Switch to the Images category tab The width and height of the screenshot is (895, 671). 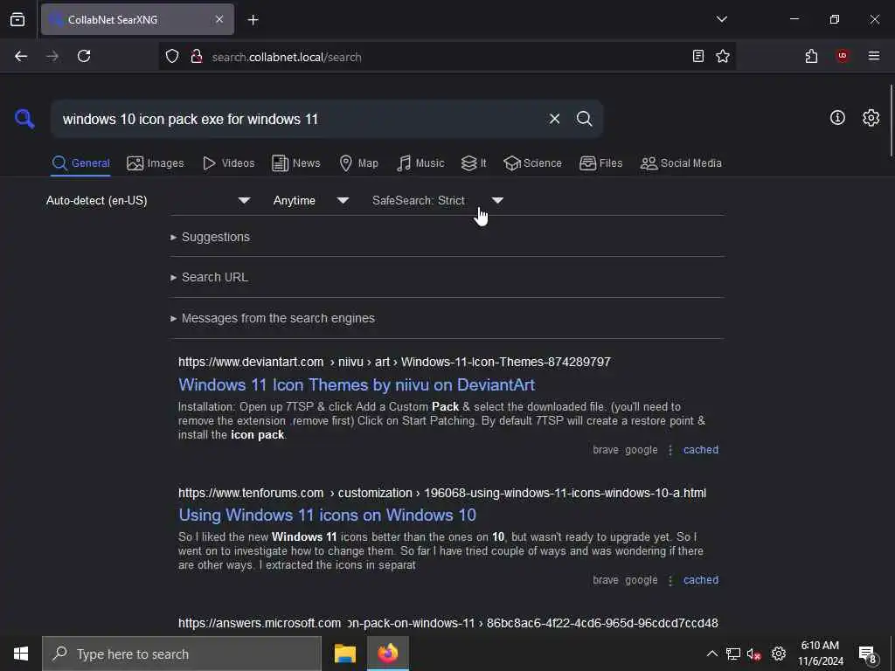[156, 163]
